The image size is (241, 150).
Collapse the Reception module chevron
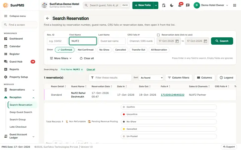coord(33,98)
